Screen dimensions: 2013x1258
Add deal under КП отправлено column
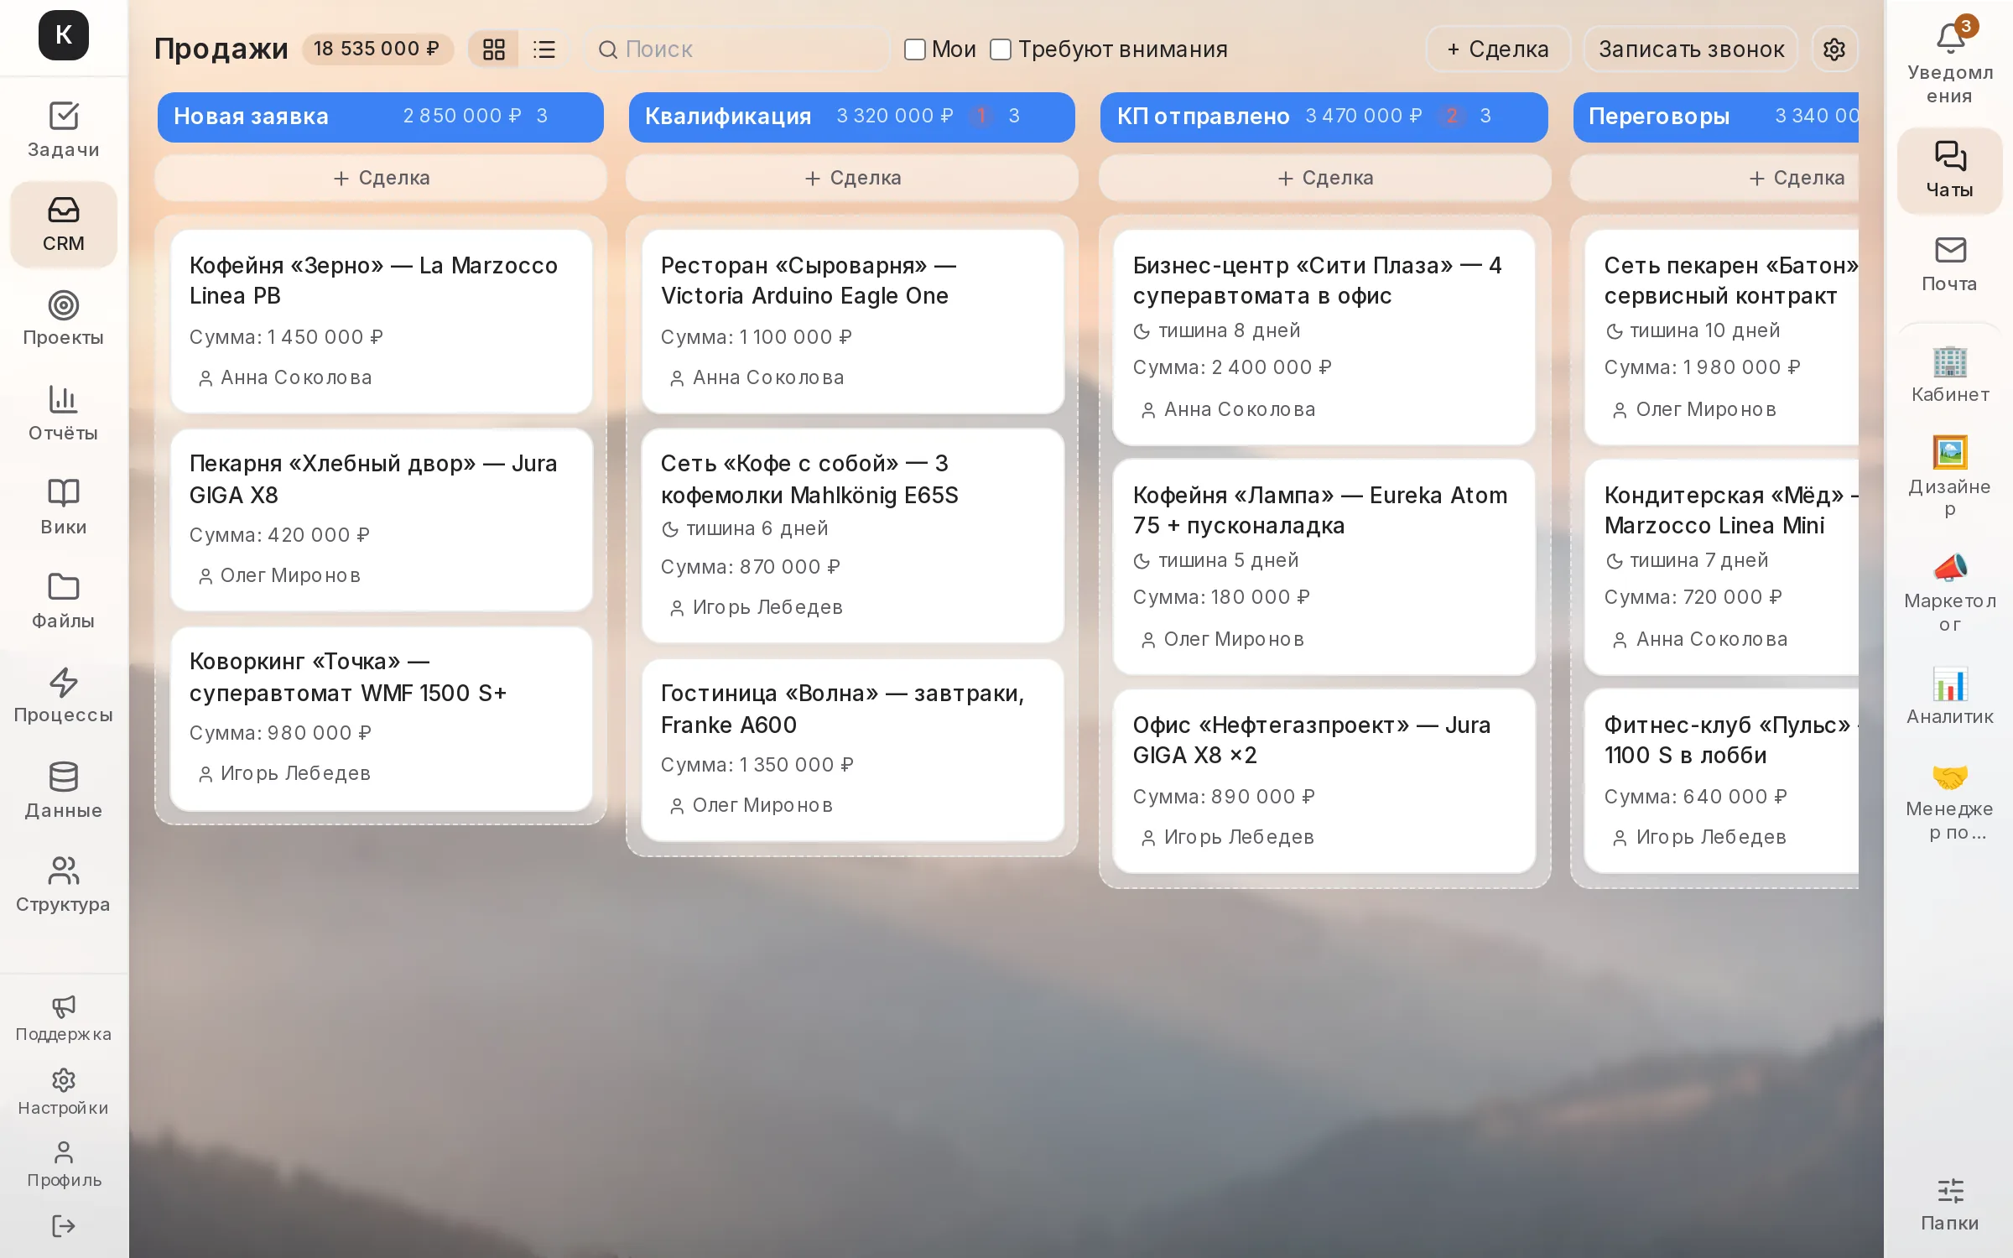1324,178
